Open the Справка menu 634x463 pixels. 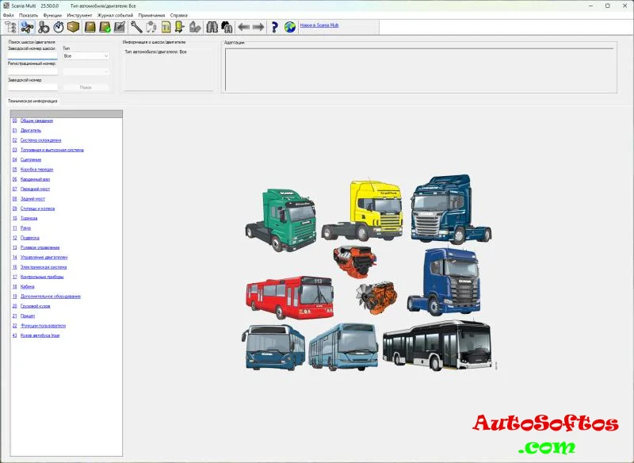(x=179, y=15)
